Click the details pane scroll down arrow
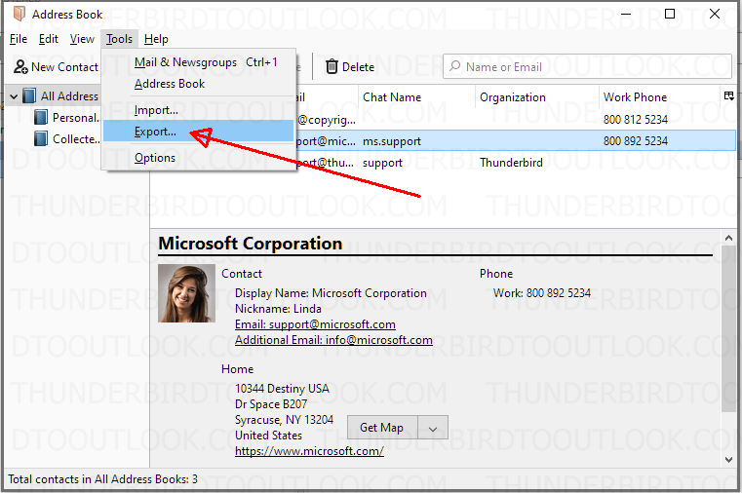 click(728, 460)
